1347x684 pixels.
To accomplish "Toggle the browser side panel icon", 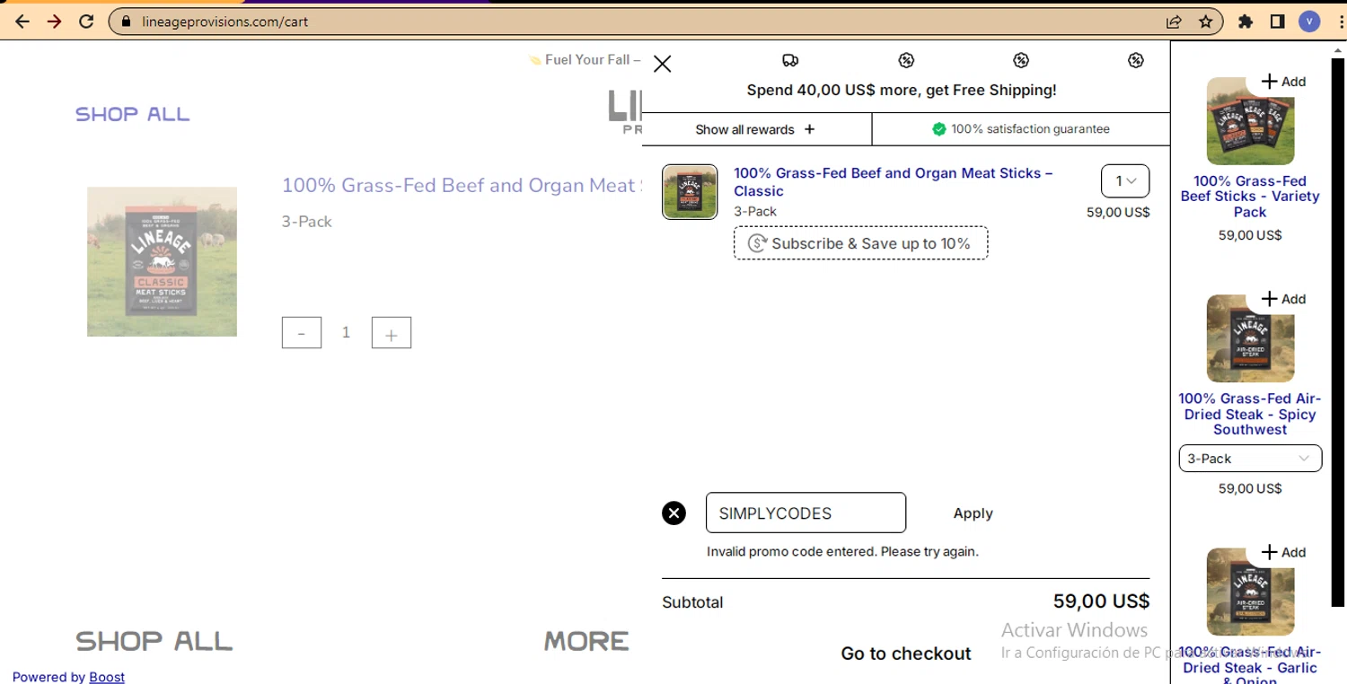I will pyautogui.click(x=1277, y=22).
